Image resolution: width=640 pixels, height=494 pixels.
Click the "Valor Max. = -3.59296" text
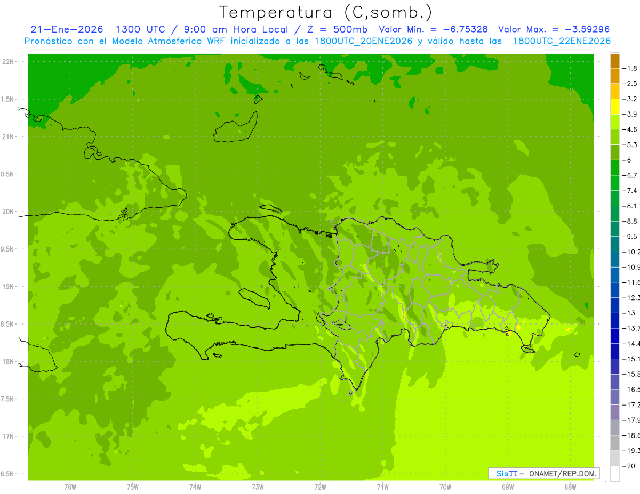tap(553, 29)
